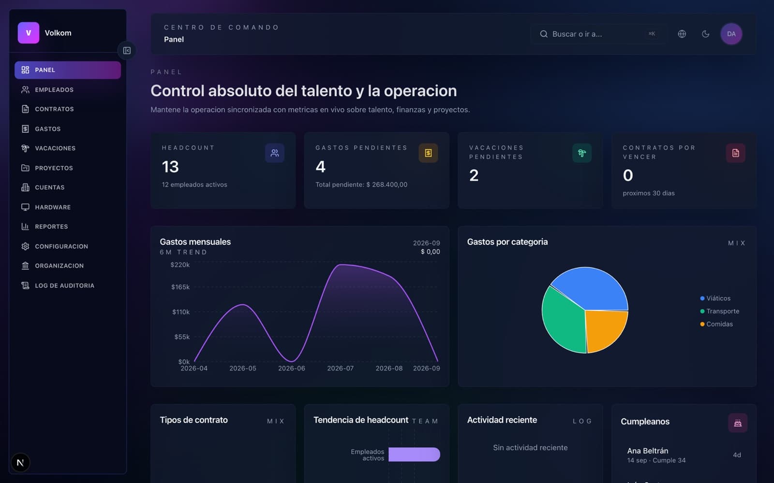Open Cuentas in the sidebar

(68, 187)
